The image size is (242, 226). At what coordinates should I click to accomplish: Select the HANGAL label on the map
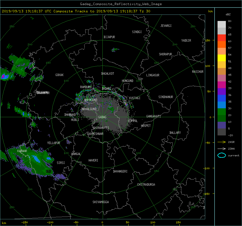click(x=76, y=154)
